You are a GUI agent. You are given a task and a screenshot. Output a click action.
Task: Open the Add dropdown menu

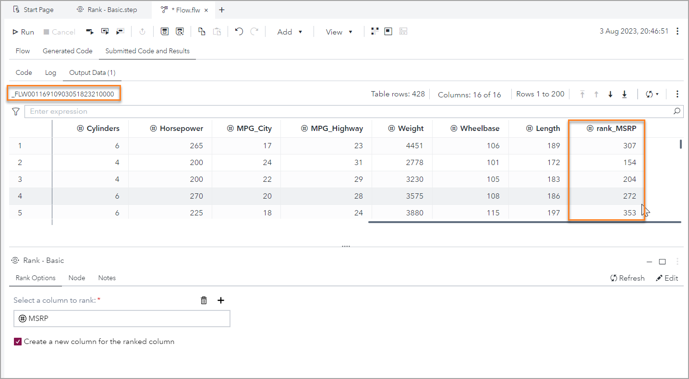289,32
